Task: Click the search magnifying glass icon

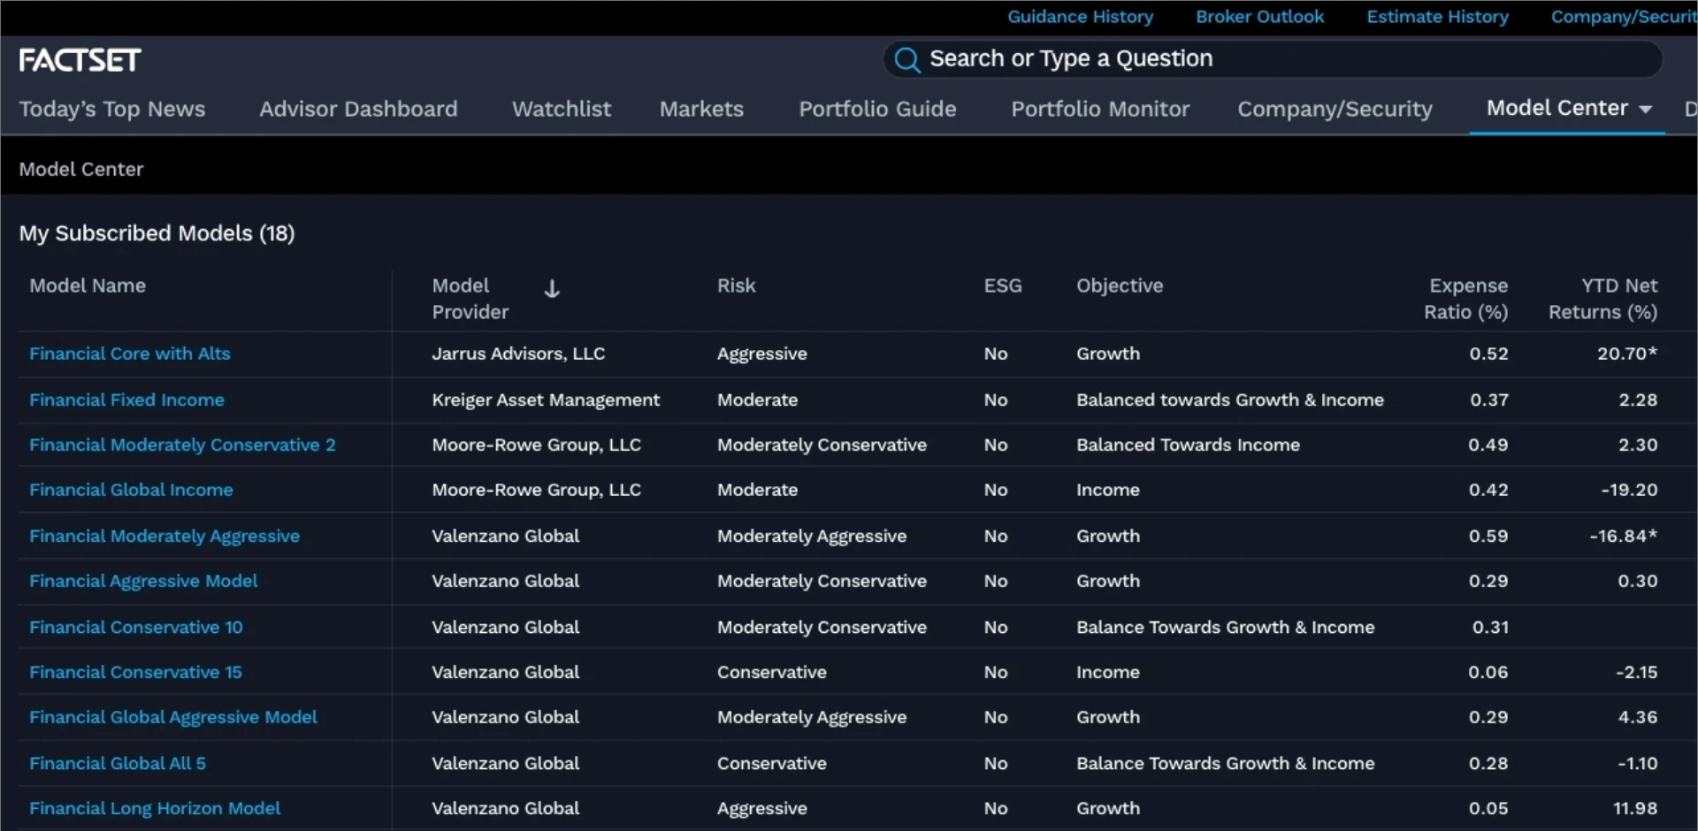Action: click(x=907, y=59)
